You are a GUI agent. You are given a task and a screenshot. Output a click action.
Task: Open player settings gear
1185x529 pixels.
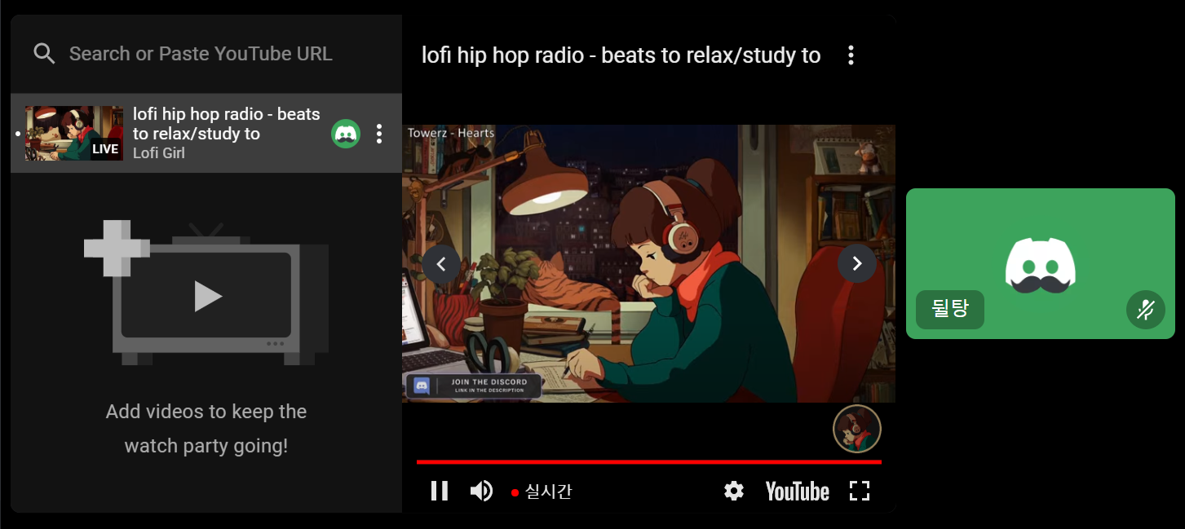click(x=734, y=491)
